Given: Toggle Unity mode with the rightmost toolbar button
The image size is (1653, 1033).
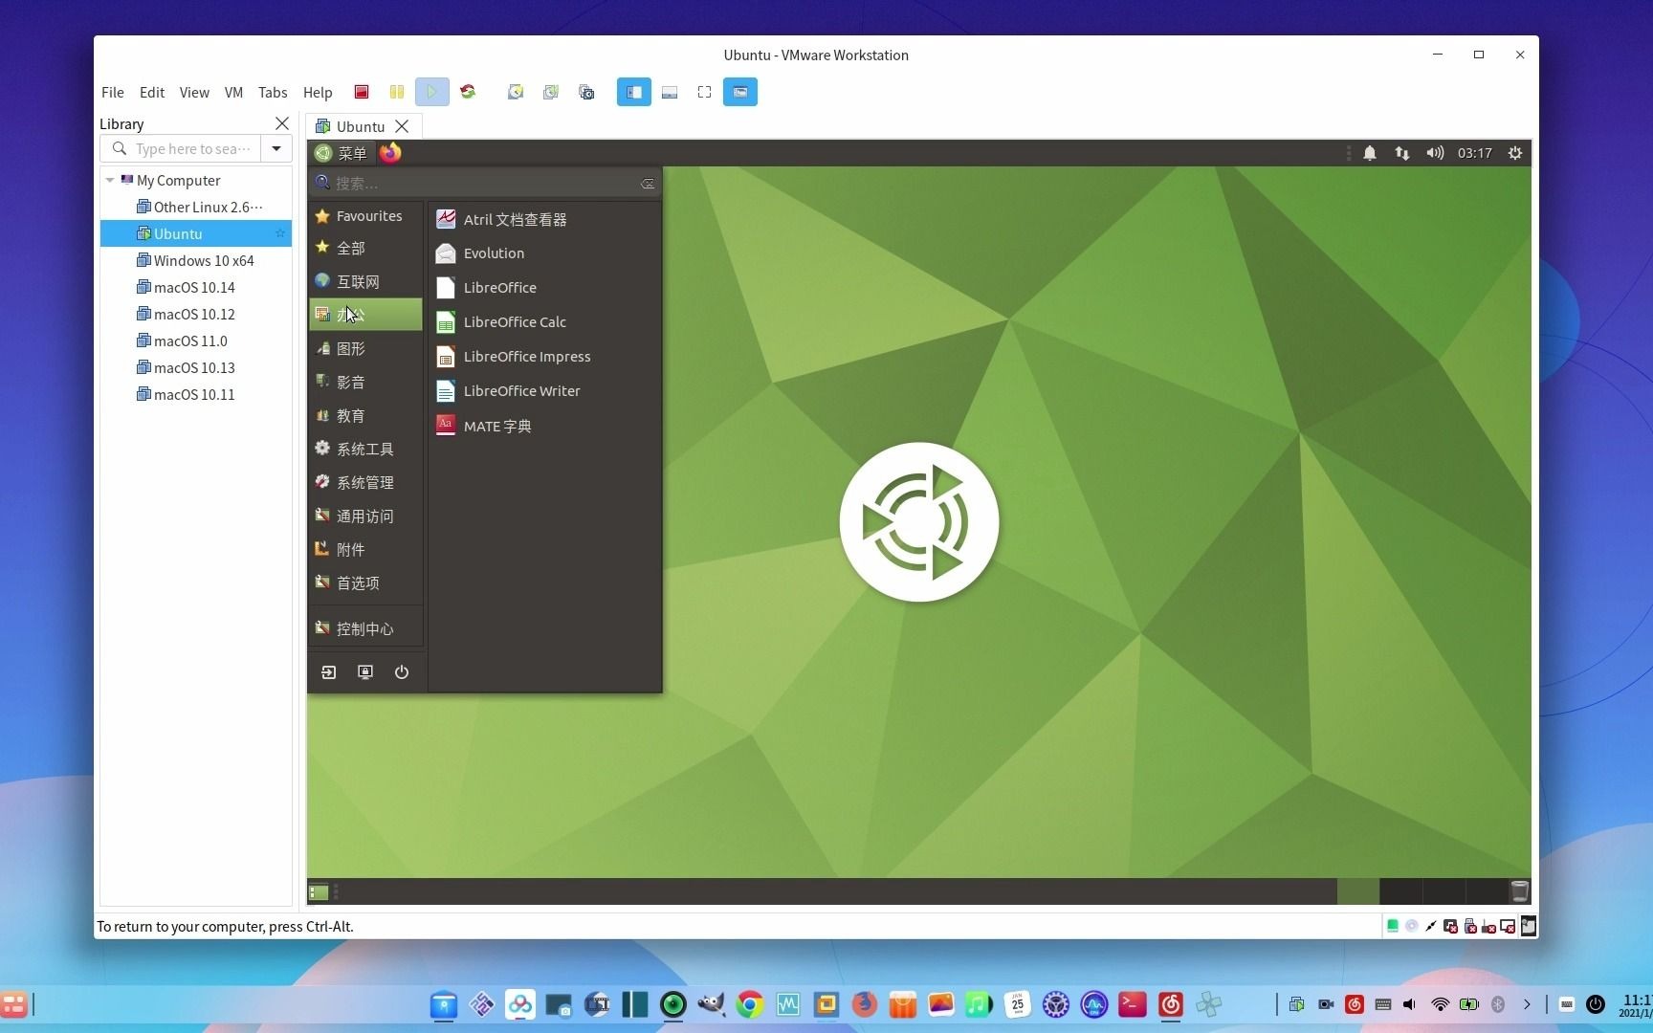Looking at the screenshot, I should pyautogui.click(x=739, y=92).
